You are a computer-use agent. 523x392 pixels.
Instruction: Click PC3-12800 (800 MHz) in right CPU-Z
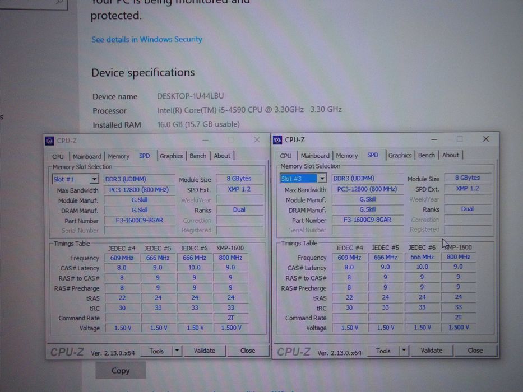point(367,189)
